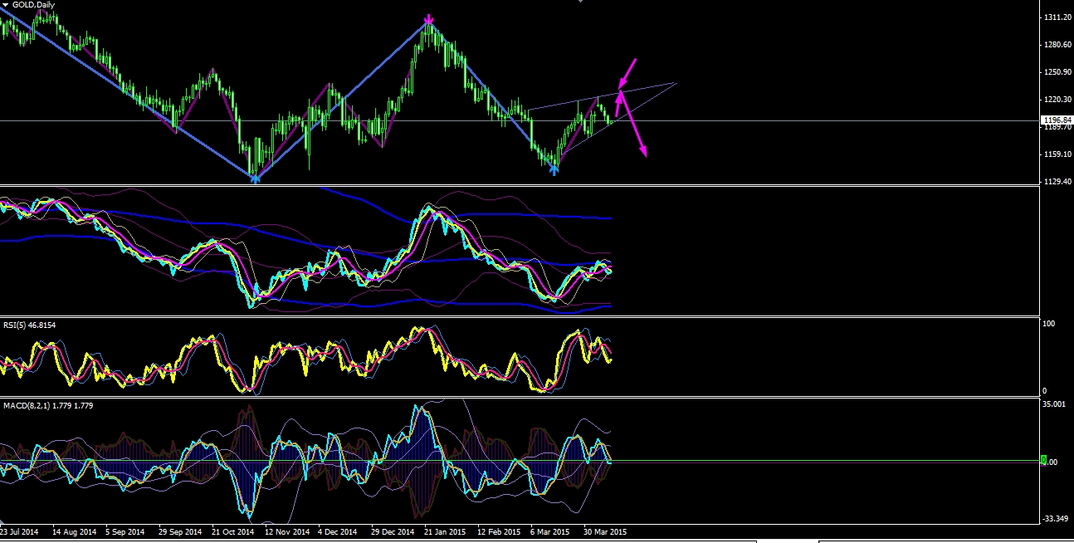Click the 1311.20 price scale label
The height and width of the screenshot is (543, 1074).
pos(1056,17)
